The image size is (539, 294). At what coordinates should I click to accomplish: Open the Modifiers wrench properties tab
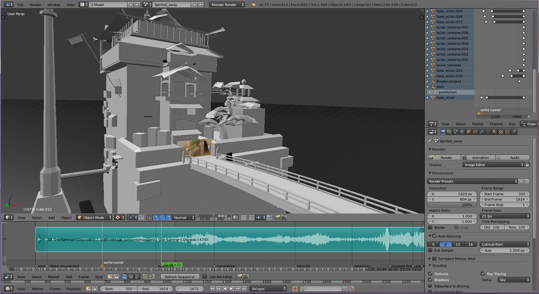point(482,132)
